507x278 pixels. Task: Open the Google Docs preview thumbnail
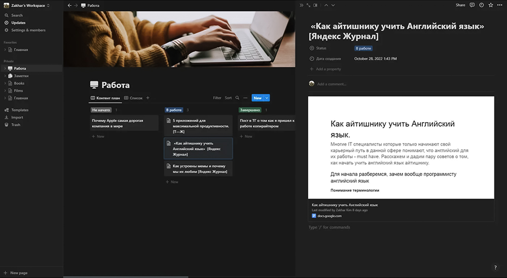401,147
